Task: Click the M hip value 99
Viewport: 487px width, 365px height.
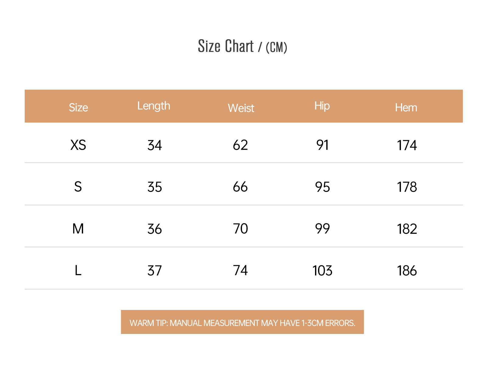Action: tap(322, 229)
